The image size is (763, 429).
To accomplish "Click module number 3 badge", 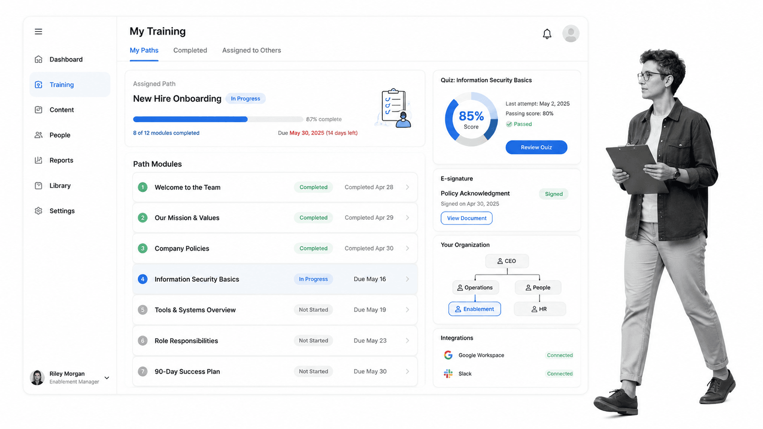I will pos(143,248).
